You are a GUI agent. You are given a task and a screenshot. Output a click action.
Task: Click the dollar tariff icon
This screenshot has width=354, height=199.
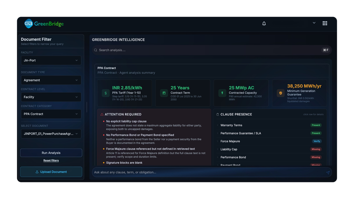(x=106, y=93)
